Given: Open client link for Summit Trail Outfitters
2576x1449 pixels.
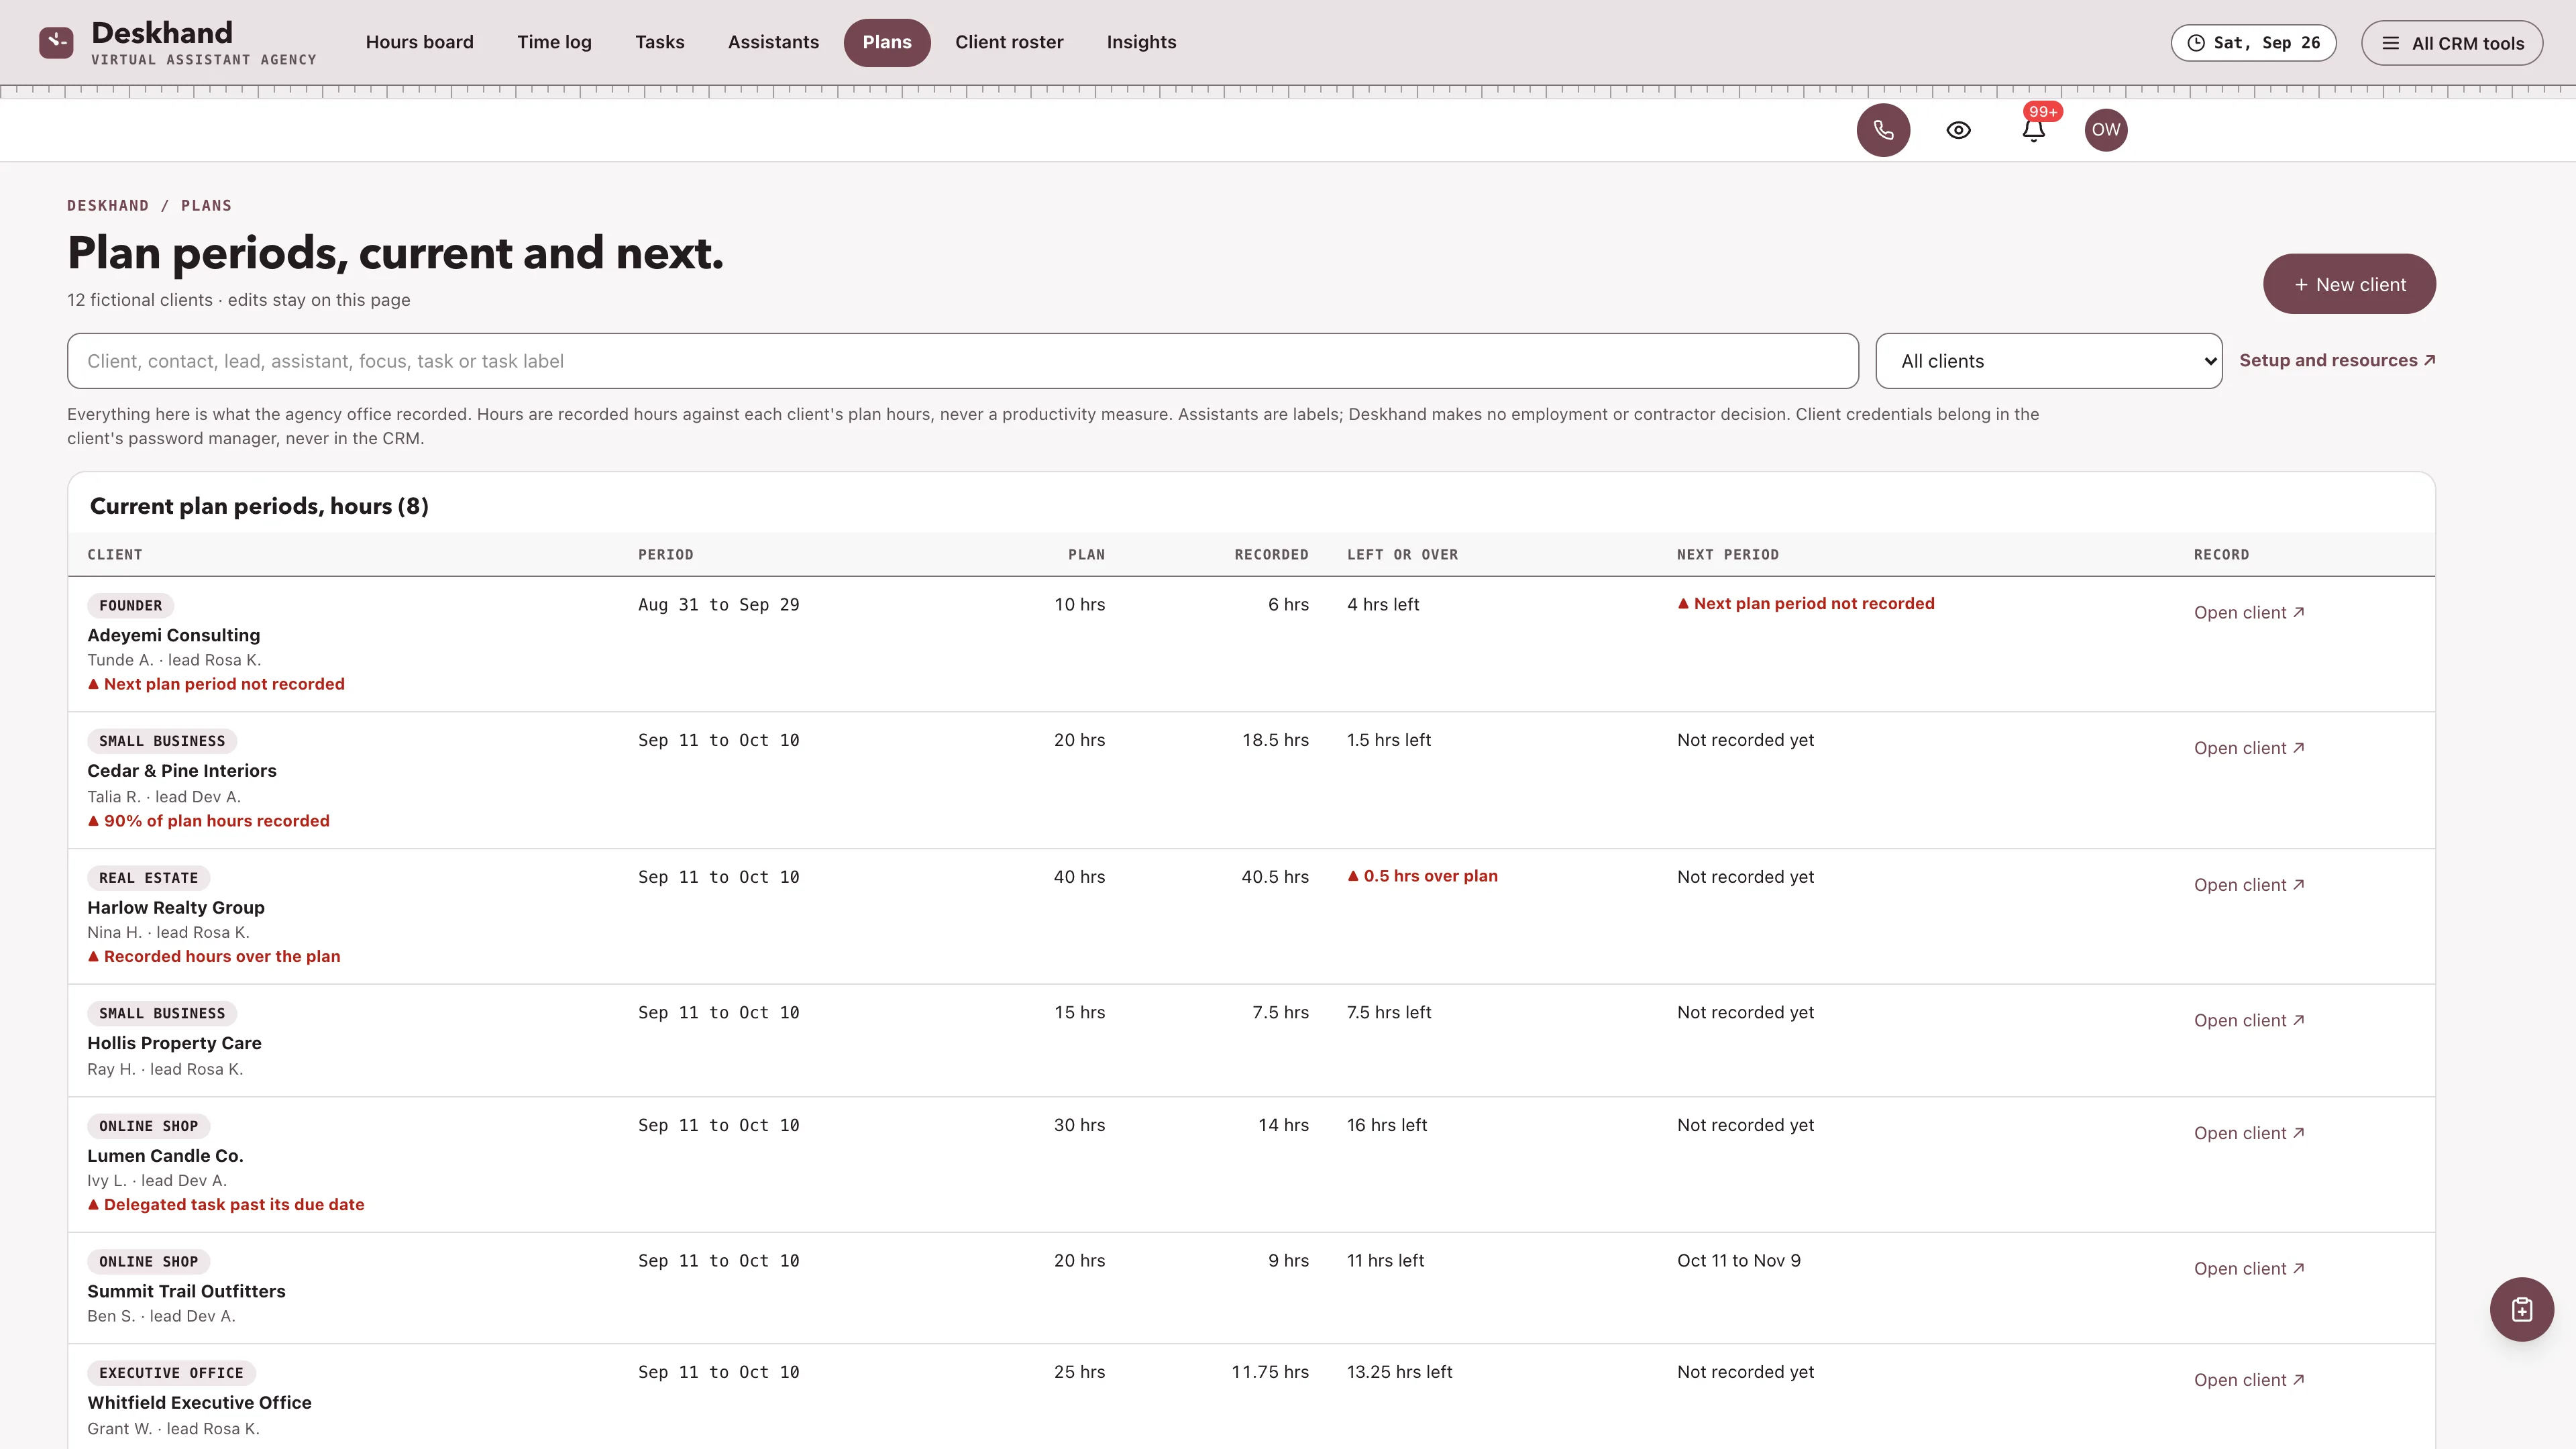Looking at the screenshot, I should [2249, 1268].
